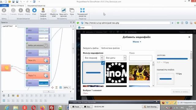This screenshot has height=110, width=196.
Task: Click green back arrow in browser bar
Action: 78,23
